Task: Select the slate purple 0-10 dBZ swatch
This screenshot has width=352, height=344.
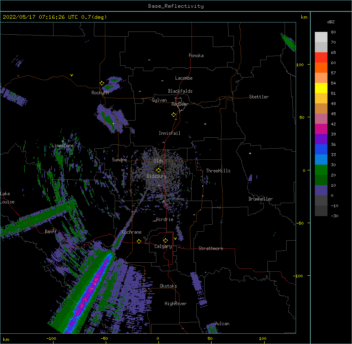Action: coord(321,190)
